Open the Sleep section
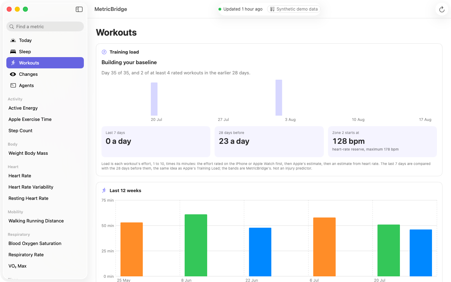Image resolution: width=451 pixels, height=282 pixels. tap(45, 51)
